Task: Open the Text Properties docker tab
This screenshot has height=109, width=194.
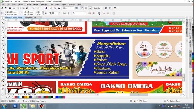Action: pos(190,41)
